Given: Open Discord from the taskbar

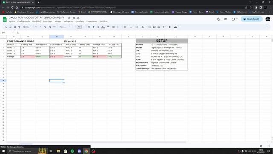Looking at the screenshot, I should point(79,151).
